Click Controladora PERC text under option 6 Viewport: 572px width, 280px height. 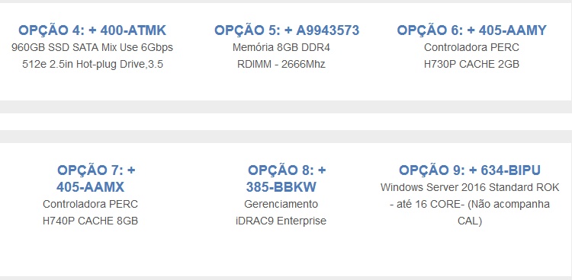tap(471, 48)
